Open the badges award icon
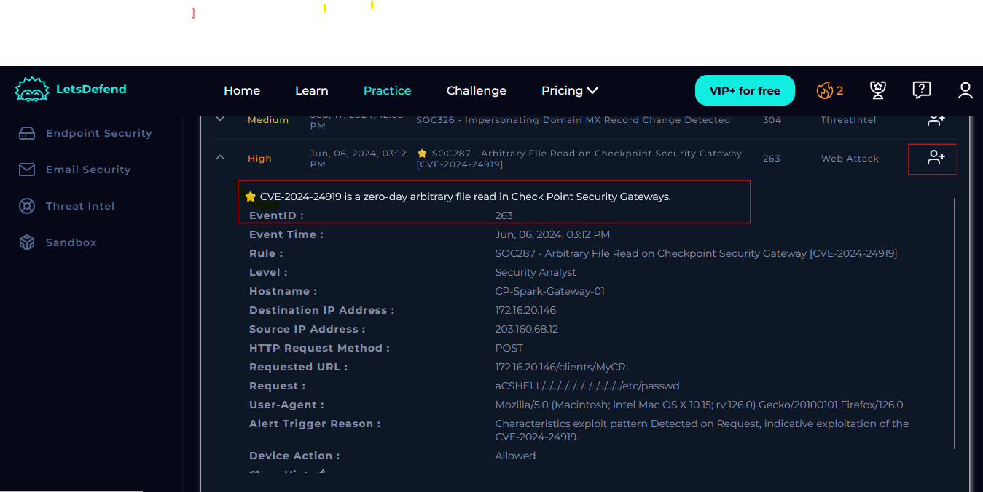 (878, 90)
